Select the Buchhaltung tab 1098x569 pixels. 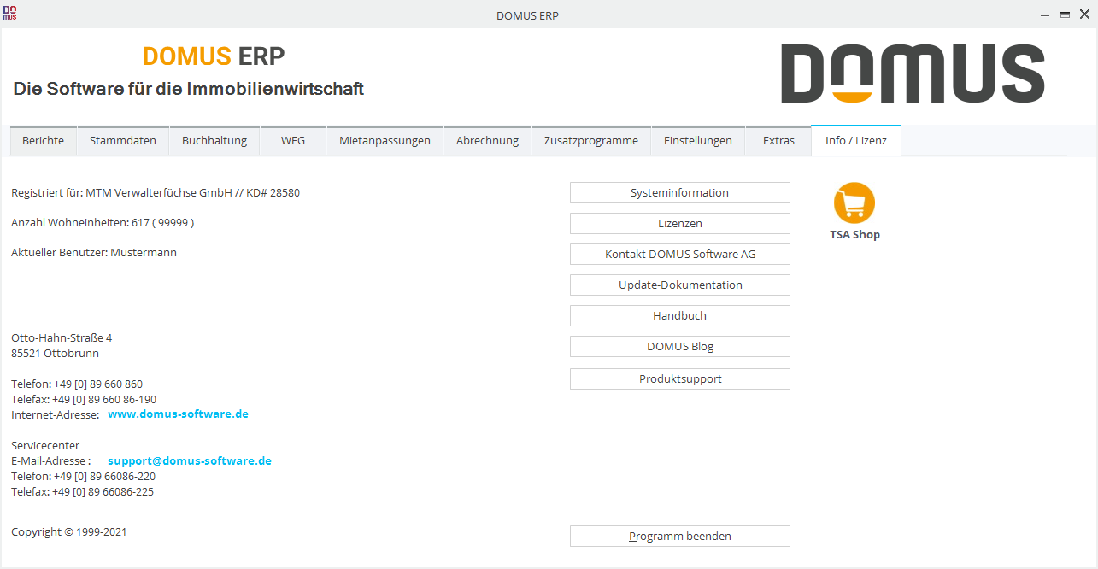click(214, 141)
